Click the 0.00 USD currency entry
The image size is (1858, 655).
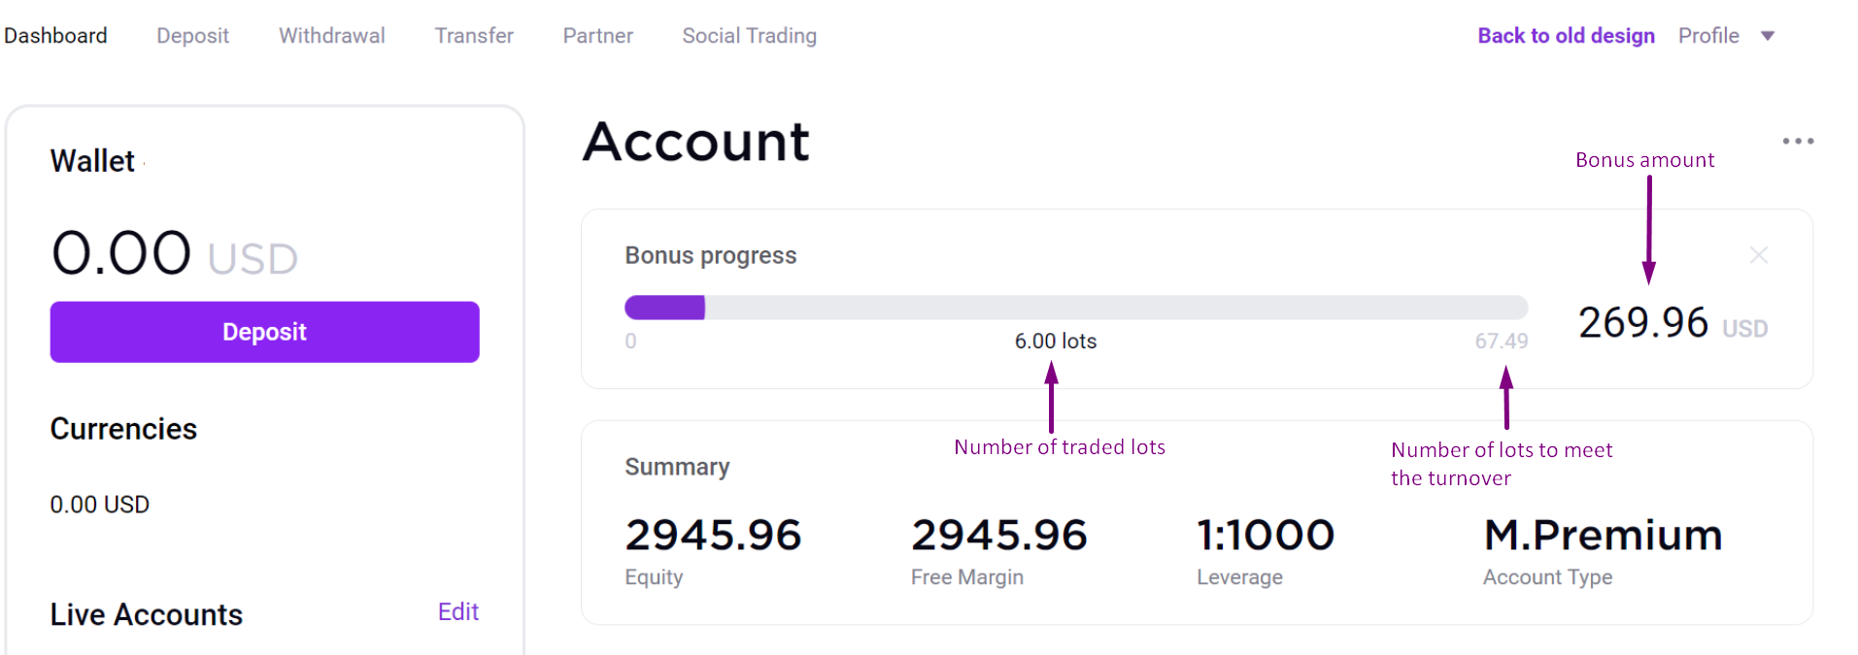[x=100, y=505]
